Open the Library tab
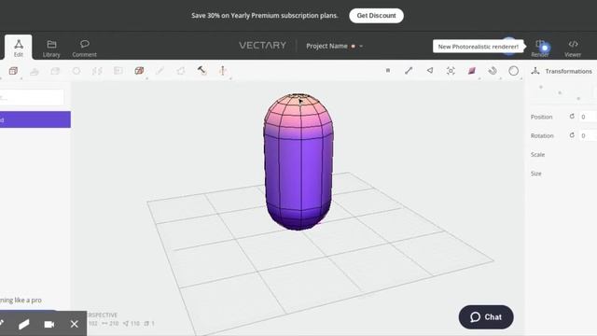 pos(51,49)
